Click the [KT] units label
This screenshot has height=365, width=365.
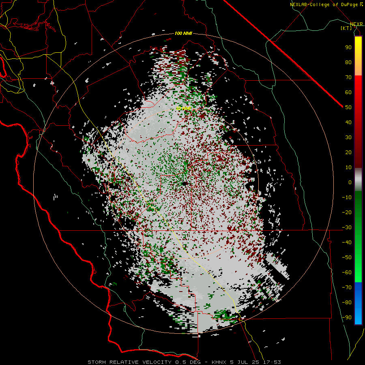click(346, 28)
